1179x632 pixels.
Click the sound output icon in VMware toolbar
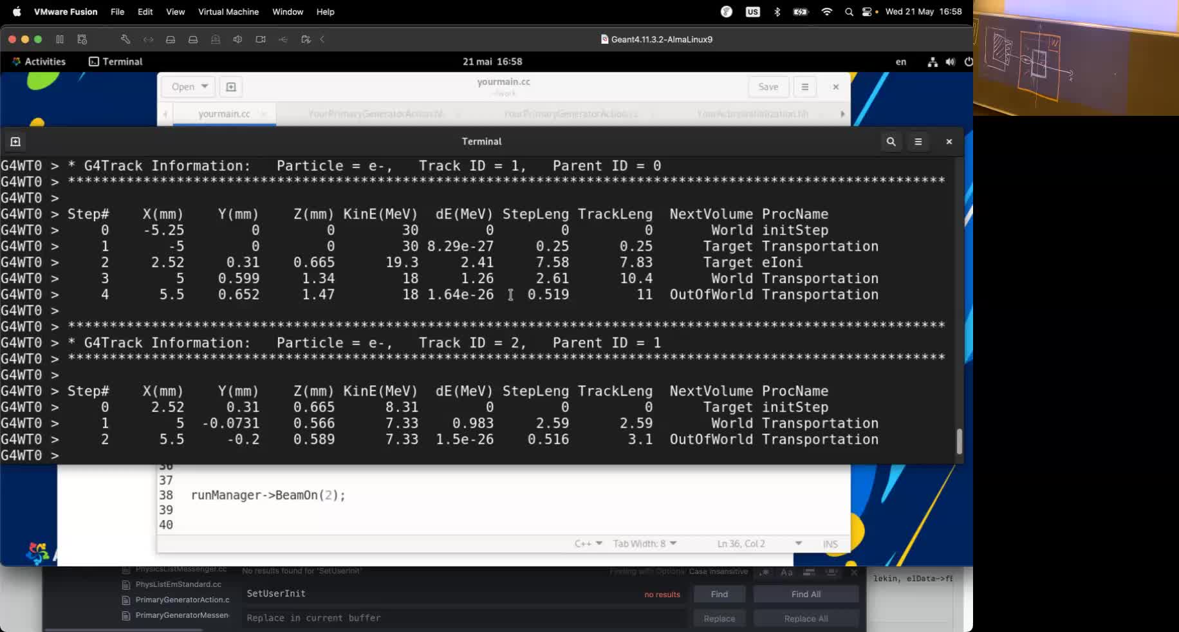[237, 39]
